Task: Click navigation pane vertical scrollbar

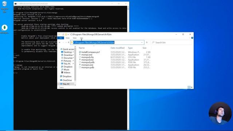Action: (x=75, y=64)
